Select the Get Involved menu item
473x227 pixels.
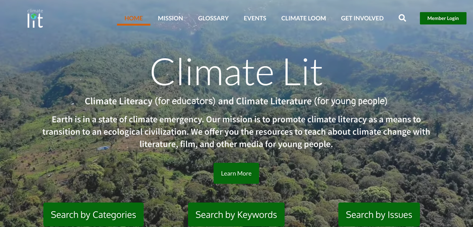(362, 18)
